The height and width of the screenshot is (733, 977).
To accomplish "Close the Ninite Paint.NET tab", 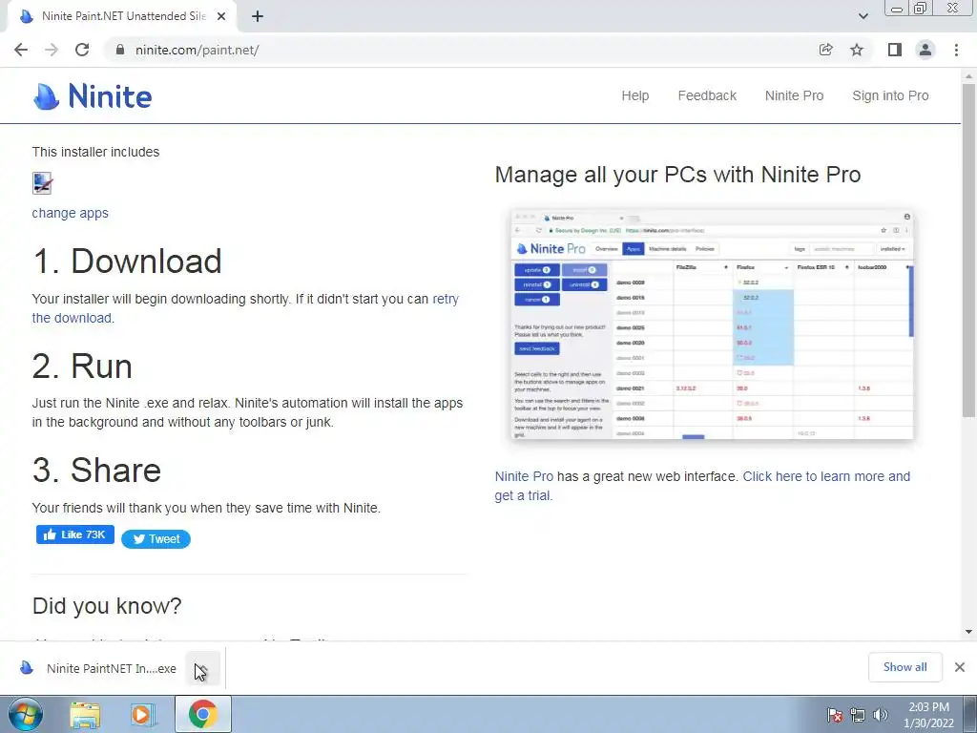I will [221, 16].
